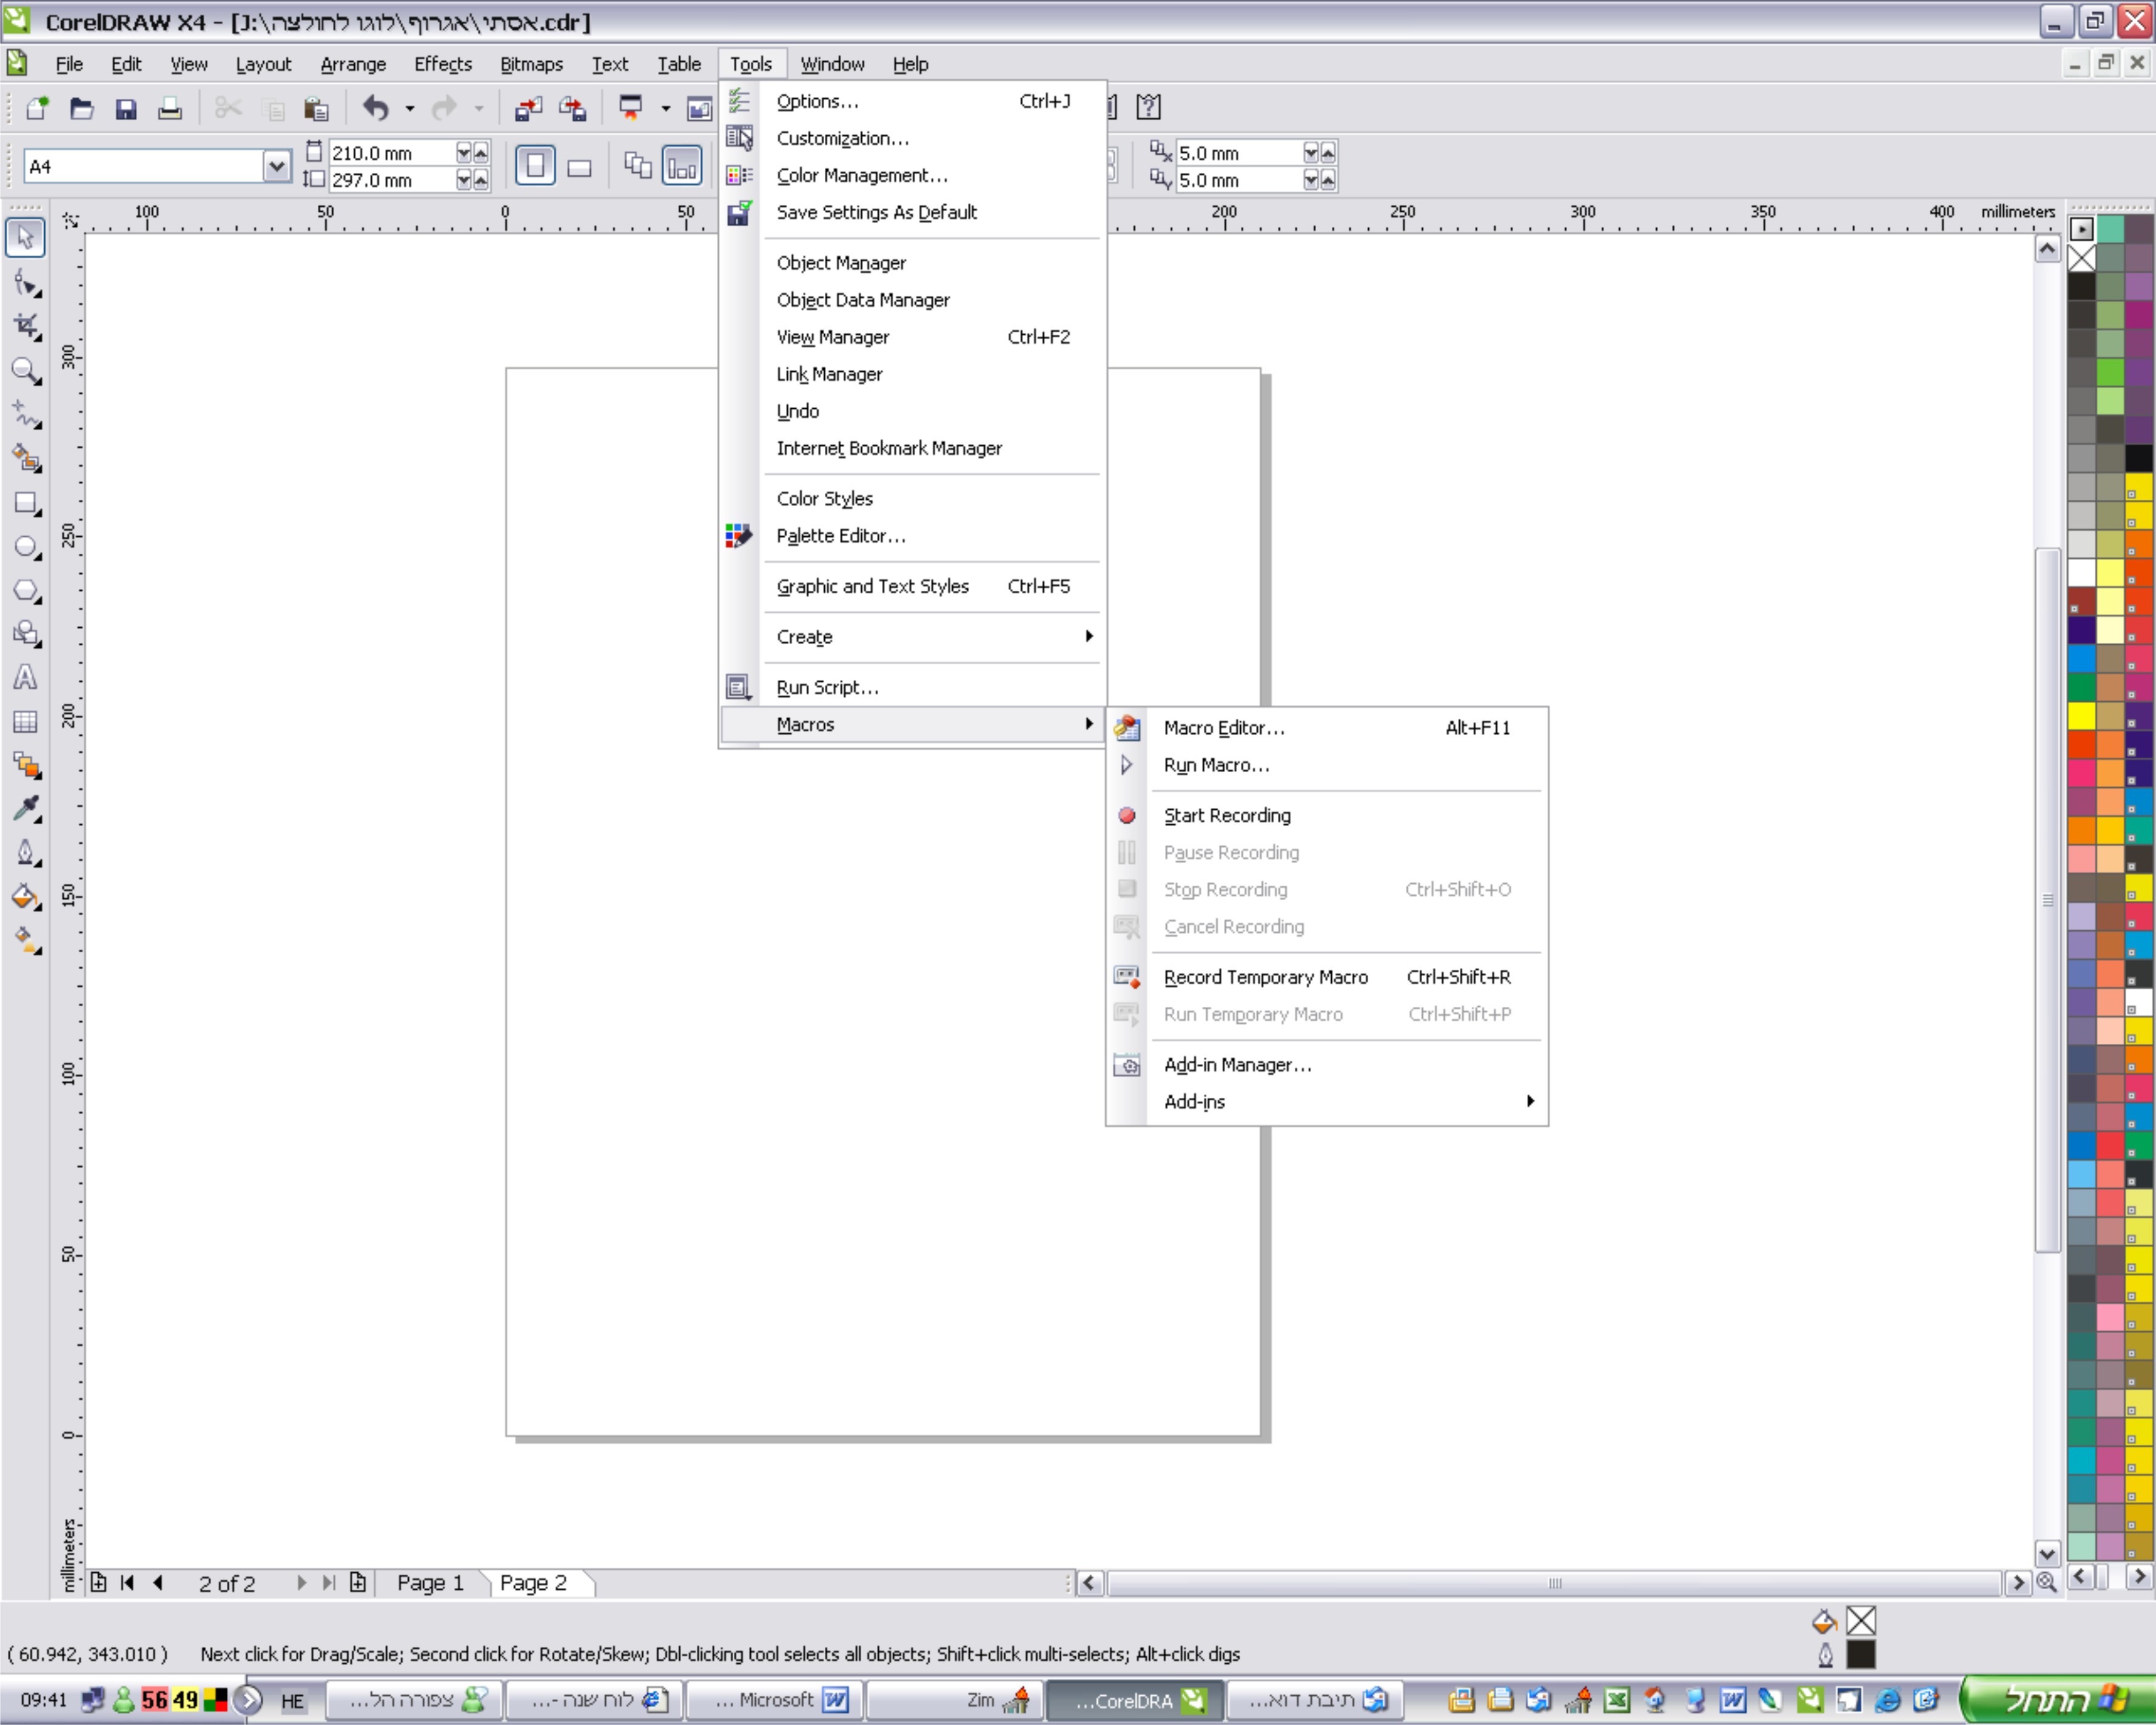Toggle portrait page orientation

coord(535,166)
